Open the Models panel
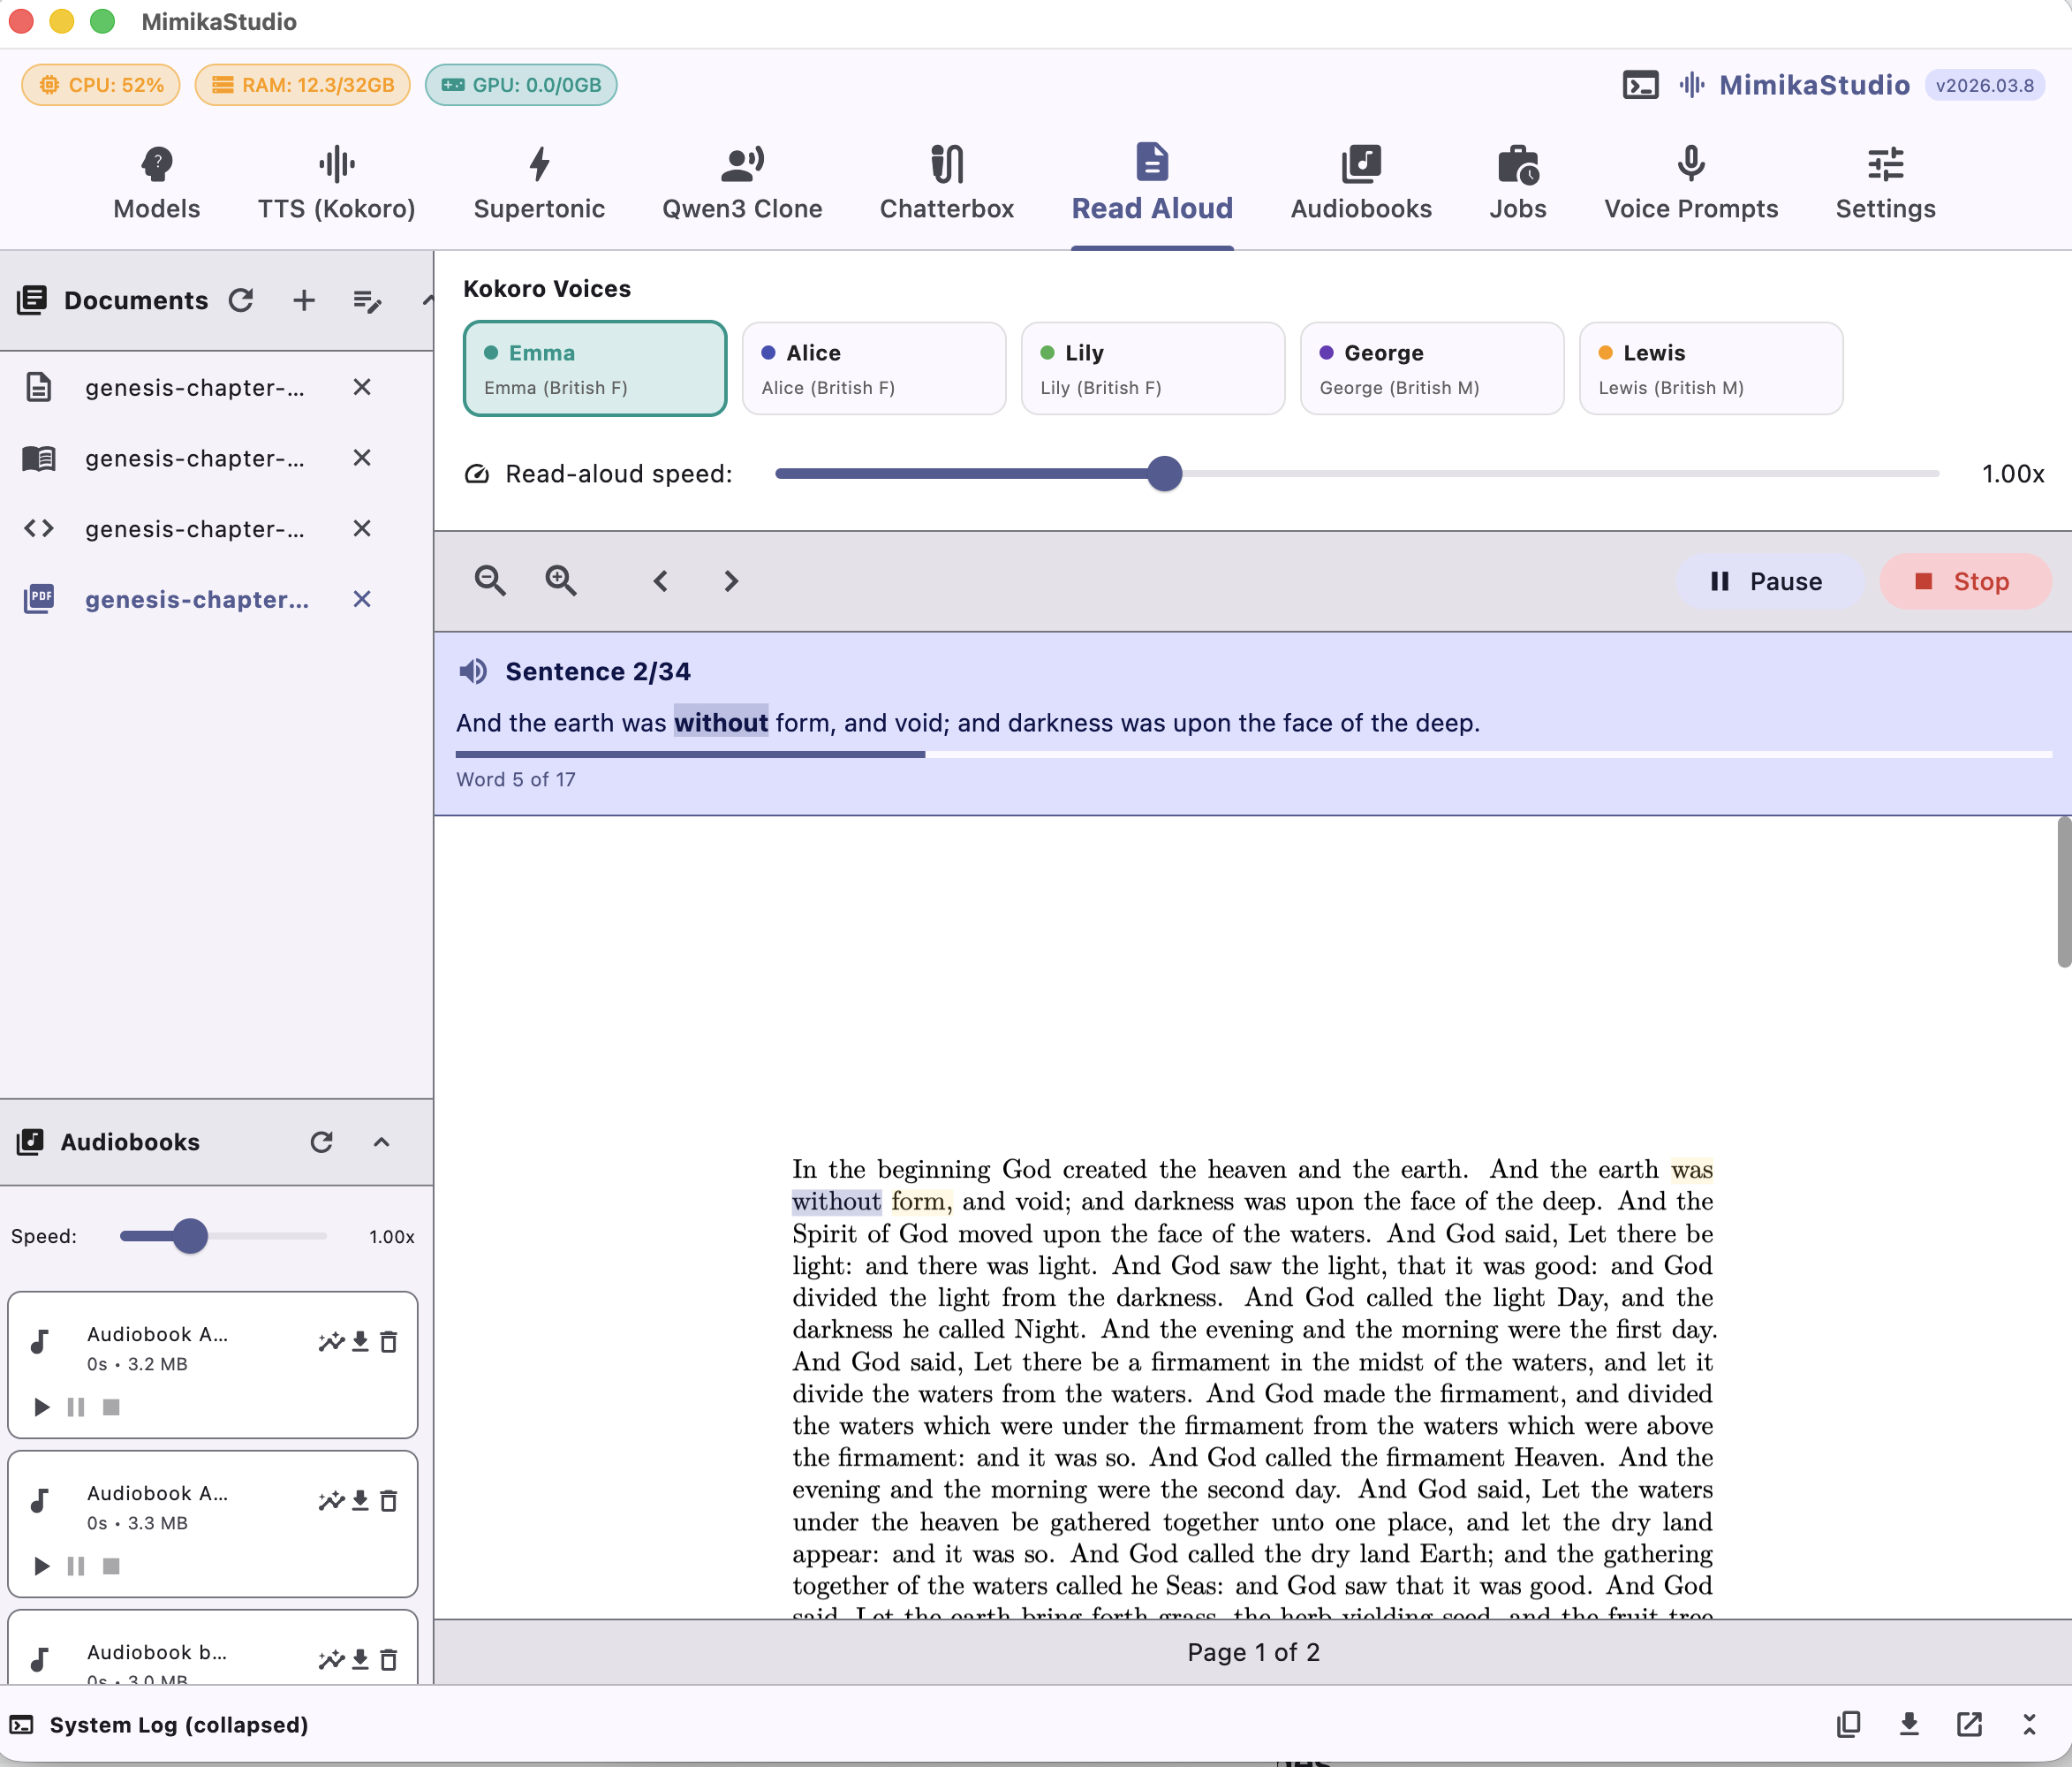Image resolution: width=2072 pixels, height=1767 pixels. (156, 183)
